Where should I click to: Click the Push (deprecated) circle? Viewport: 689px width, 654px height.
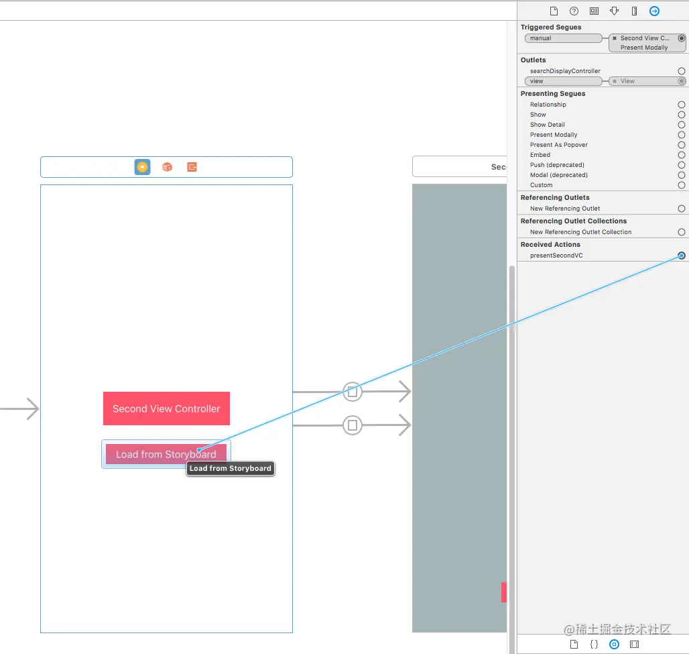tap(681, 165)
